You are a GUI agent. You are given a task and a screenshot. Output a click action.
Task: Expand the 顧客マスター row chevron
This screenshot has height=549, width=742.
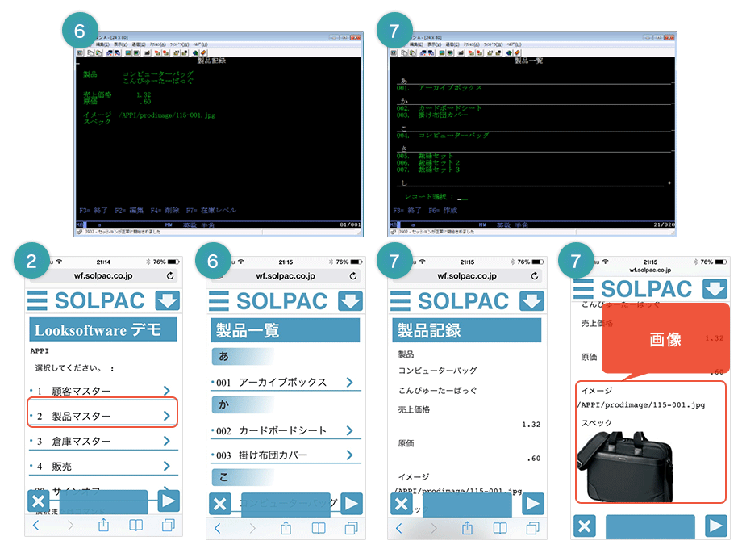click(167, 391)
